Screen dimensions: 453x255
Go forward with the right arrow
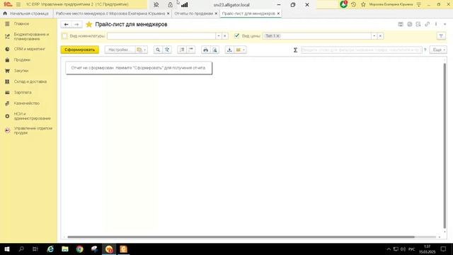click(x=76, y=25)
